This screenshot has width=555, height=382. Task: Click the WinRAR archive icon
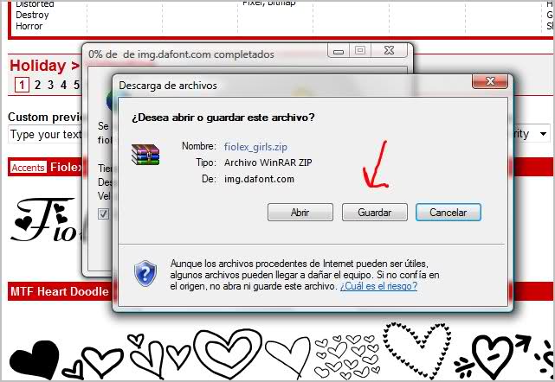coord(145,156)
